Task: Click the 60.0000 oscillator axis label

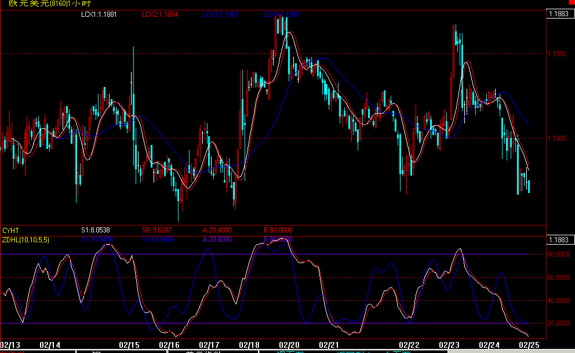Action: (x=559, y=278)
